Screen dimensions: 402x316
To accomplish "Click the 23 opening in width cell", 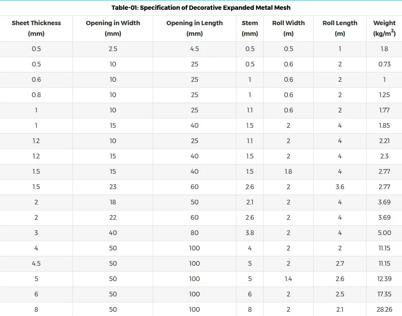I will (x=113, y=187).
